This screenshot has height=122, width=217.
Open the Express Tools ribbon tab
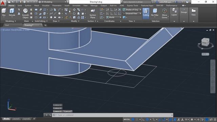point(133,5)
